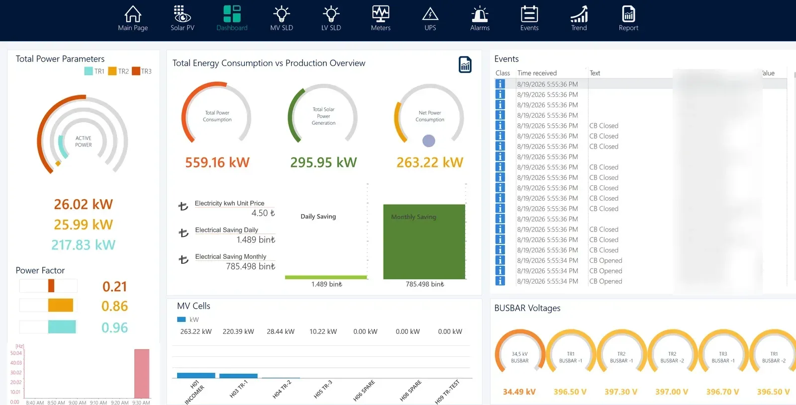Go to the Meters page

tap(381, 13)
